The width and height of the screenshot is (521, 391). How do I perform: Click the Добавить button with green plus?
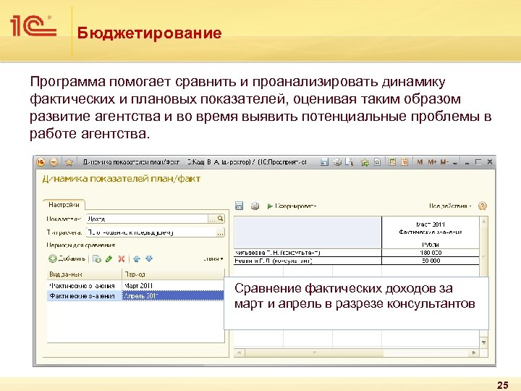click(67, 258)
